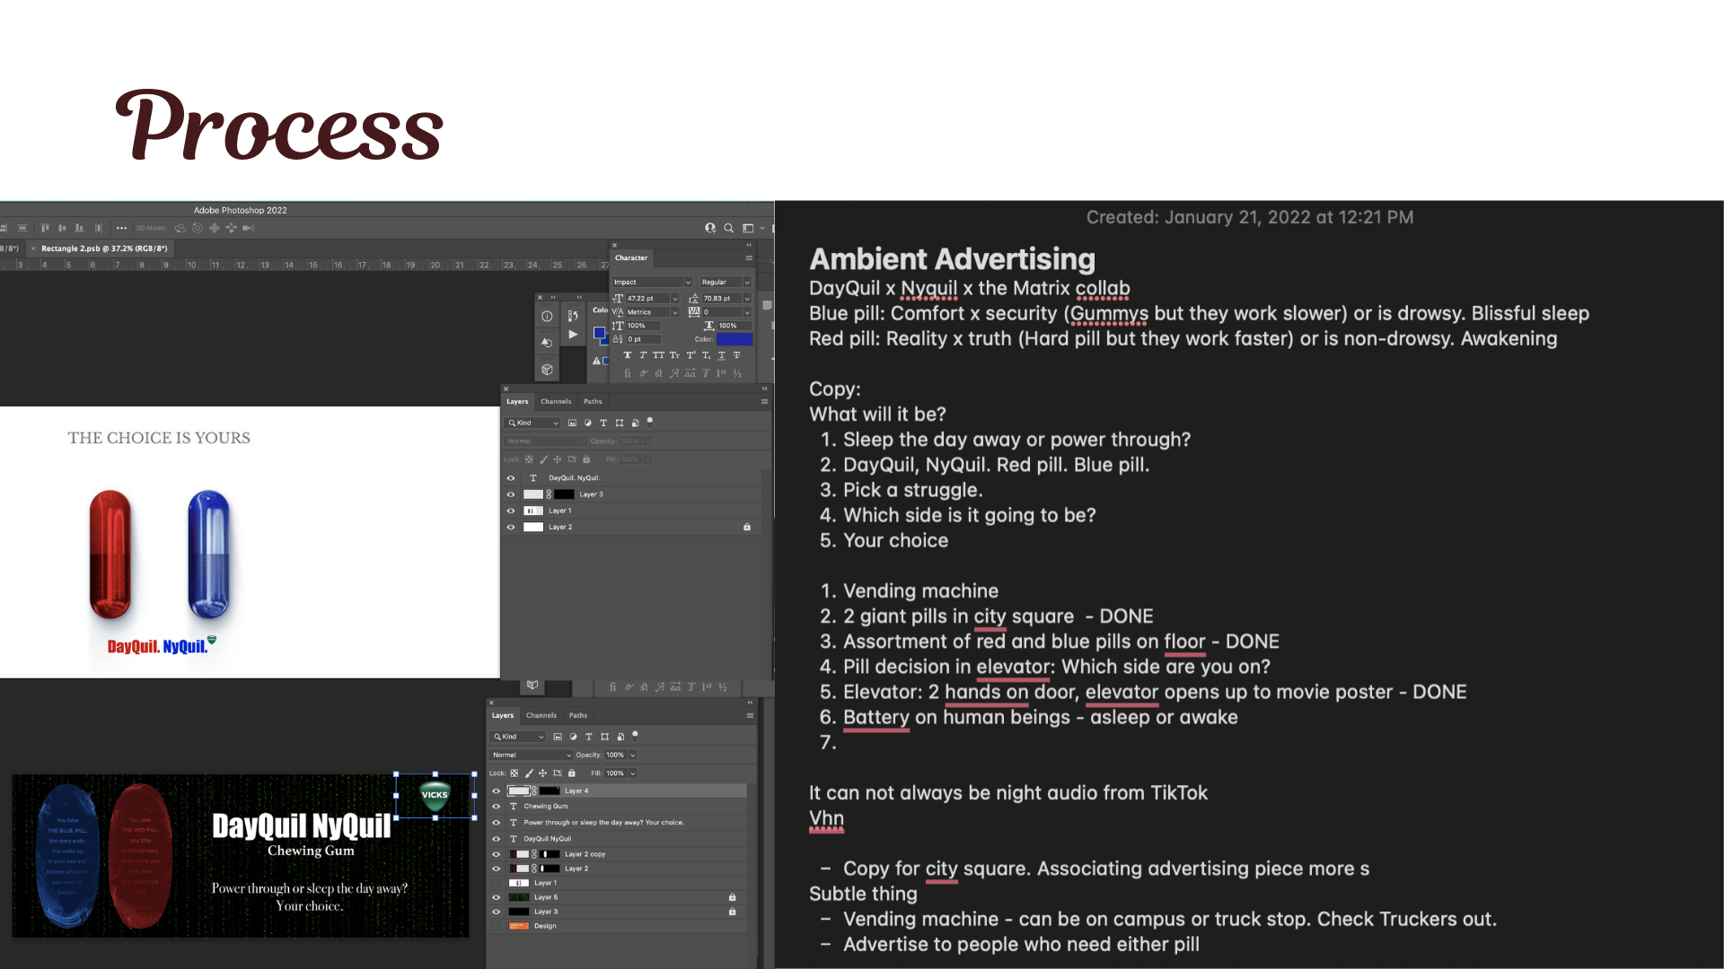Click the blue text Color swatch

point(734,339)
